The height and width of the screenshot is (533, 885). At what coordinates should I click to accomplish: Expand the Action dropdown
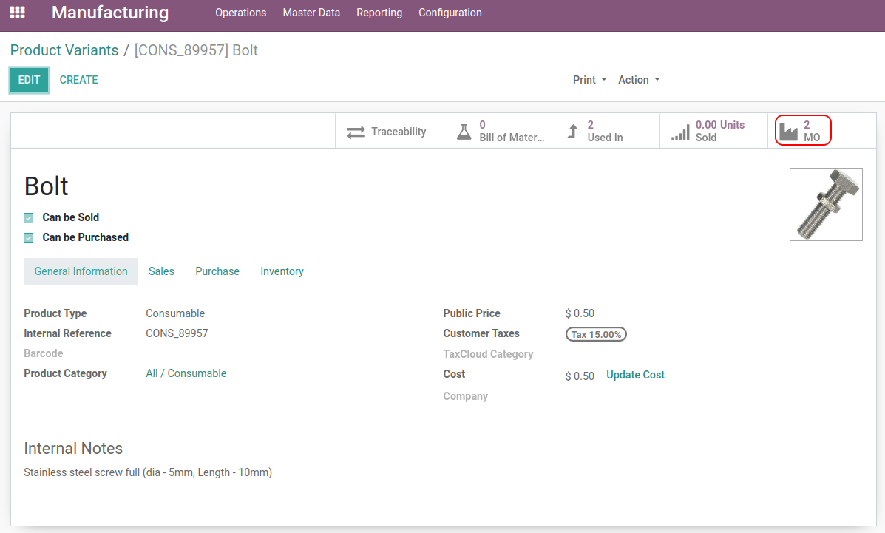(639, 80)
